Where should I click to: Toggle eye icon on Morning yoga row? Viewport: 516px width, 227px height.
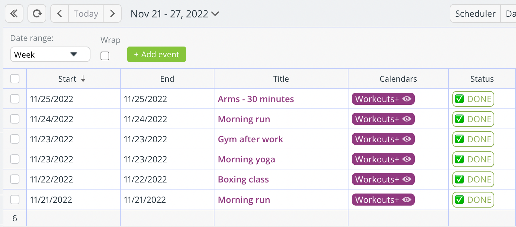tap(407, 159)
